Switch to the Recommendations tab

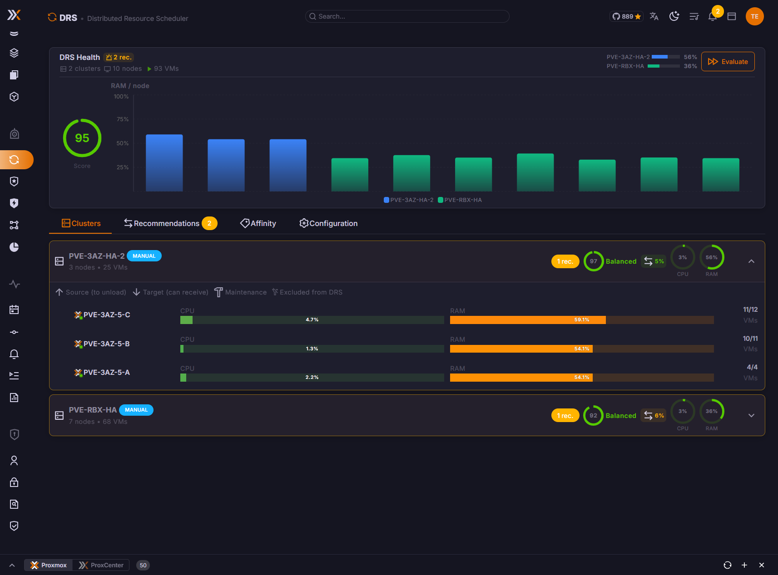click(171, 223)
